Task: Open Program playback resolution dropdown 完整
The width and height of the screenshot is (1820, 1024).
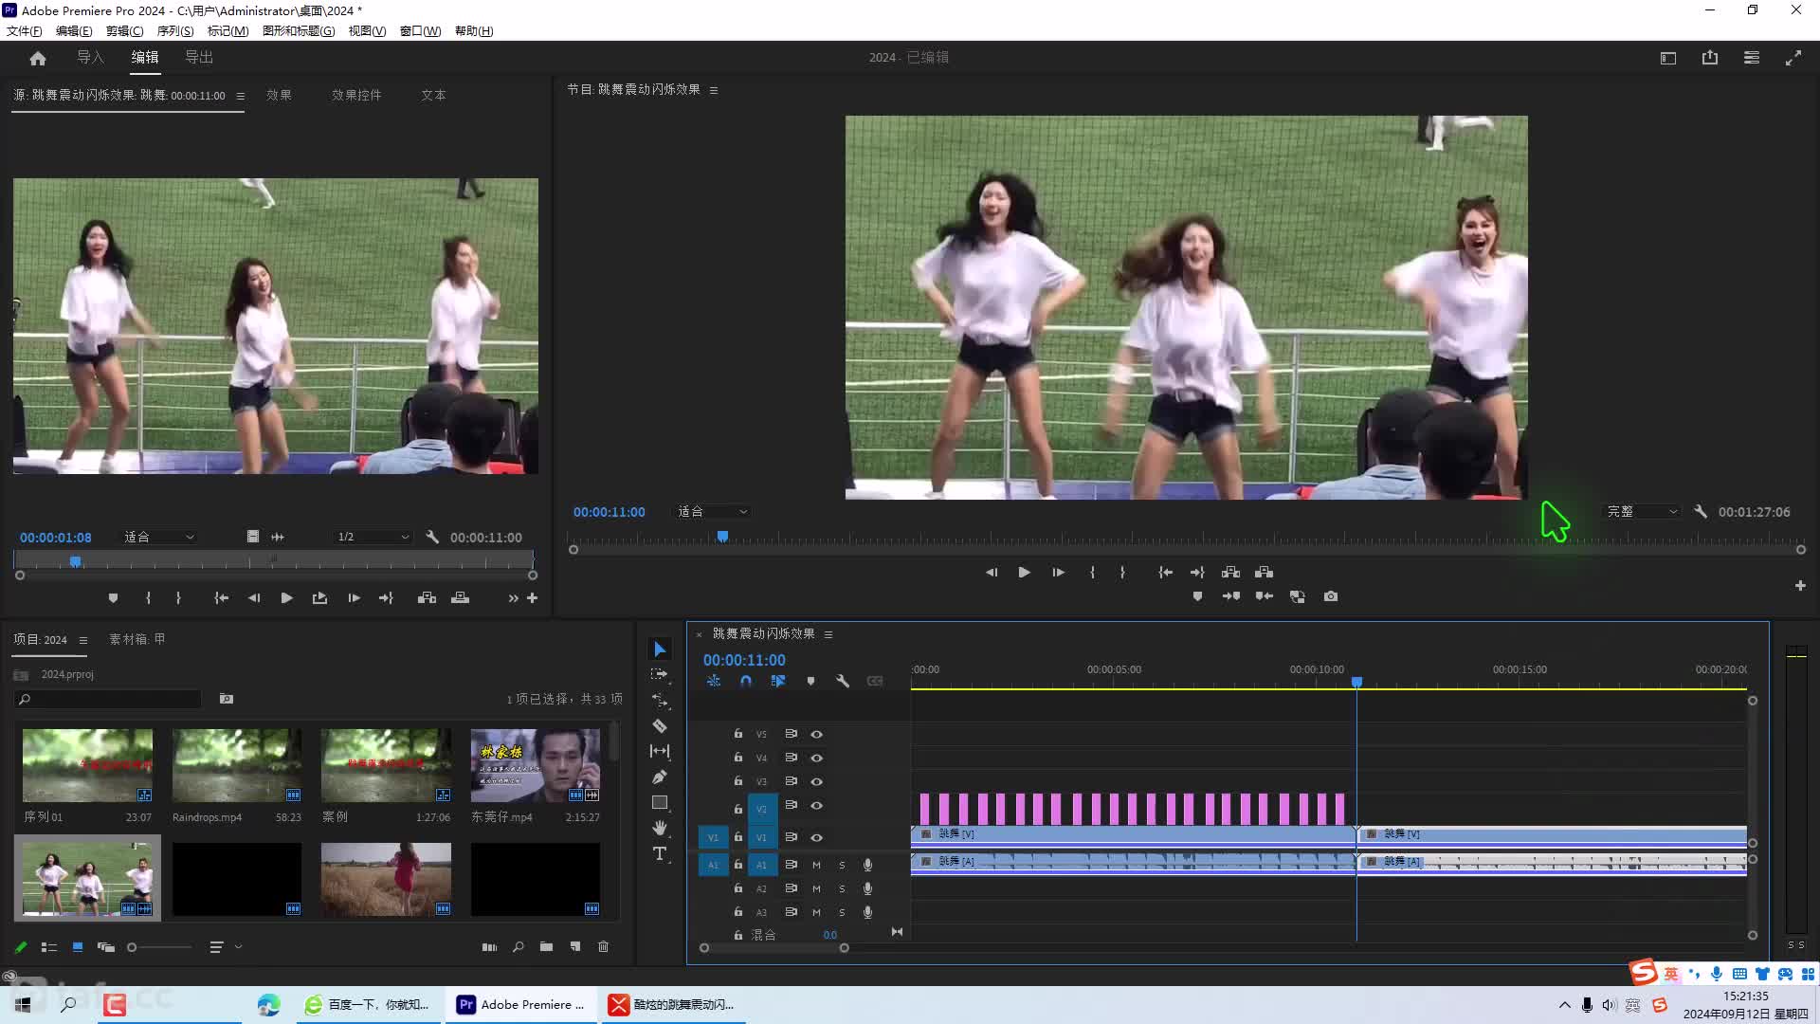Action: coord(1642,511)
